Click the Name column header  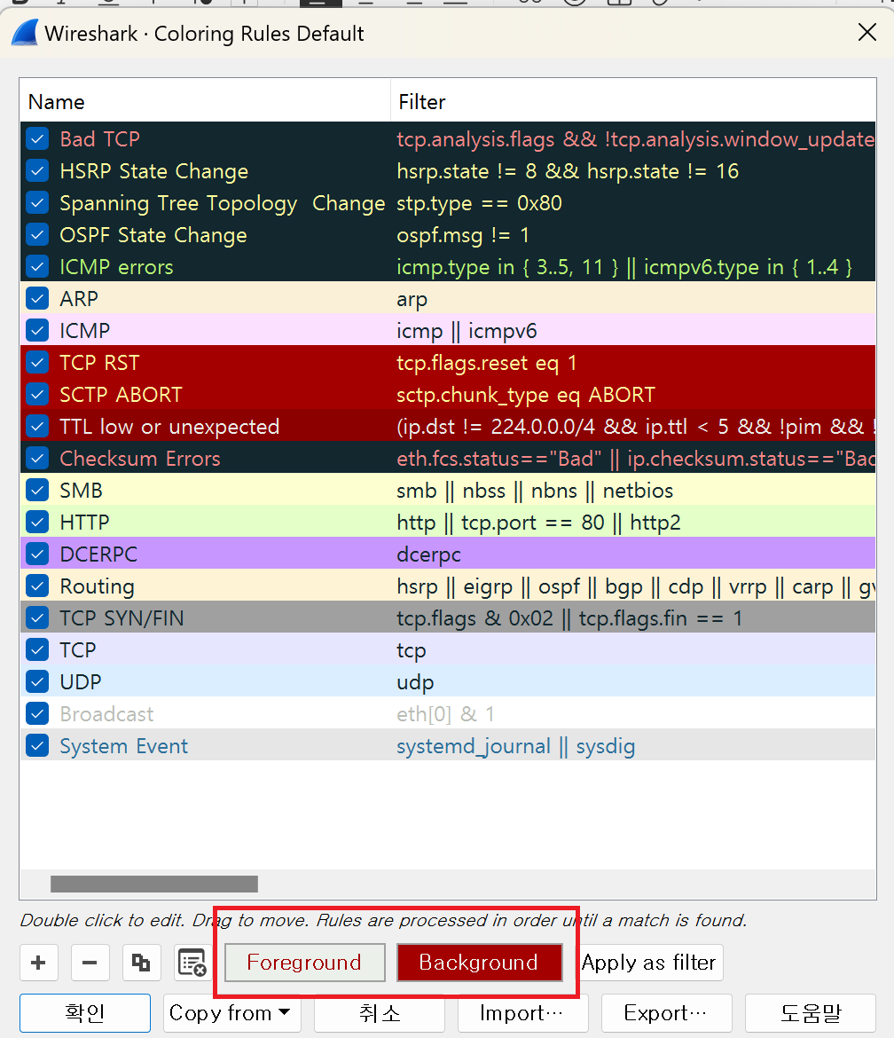tap(205, 101)
